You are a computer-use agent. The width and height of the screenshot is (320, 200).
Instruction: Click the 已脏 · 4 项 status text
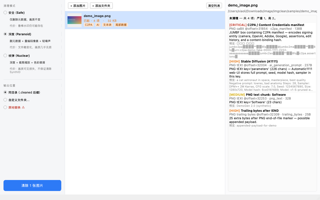[x=91, y=21]
